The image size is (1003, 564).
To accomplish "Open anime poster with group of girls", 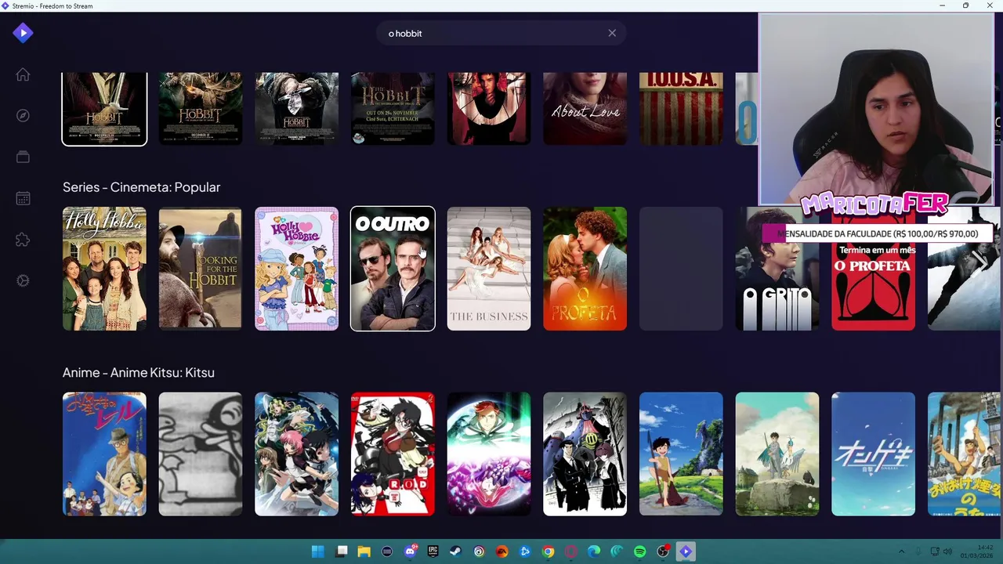I will point(296,454).
